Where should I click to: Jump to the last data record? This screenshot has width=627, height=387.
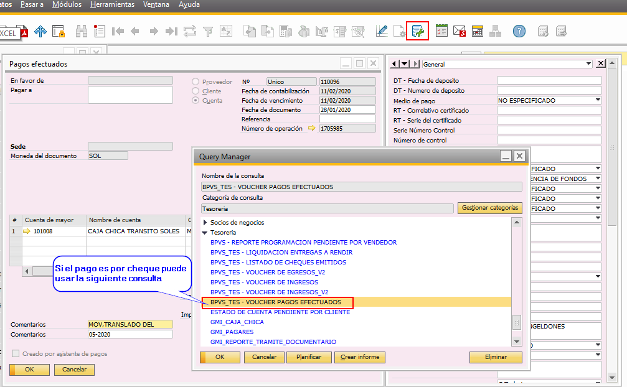tap(172, 31)
